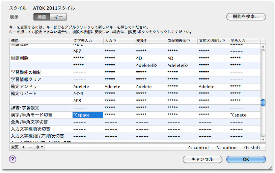Click the 入力中 column header
The height and width of the screenshot is (173, 275).
pyautogui.click(x=119, y=41)
